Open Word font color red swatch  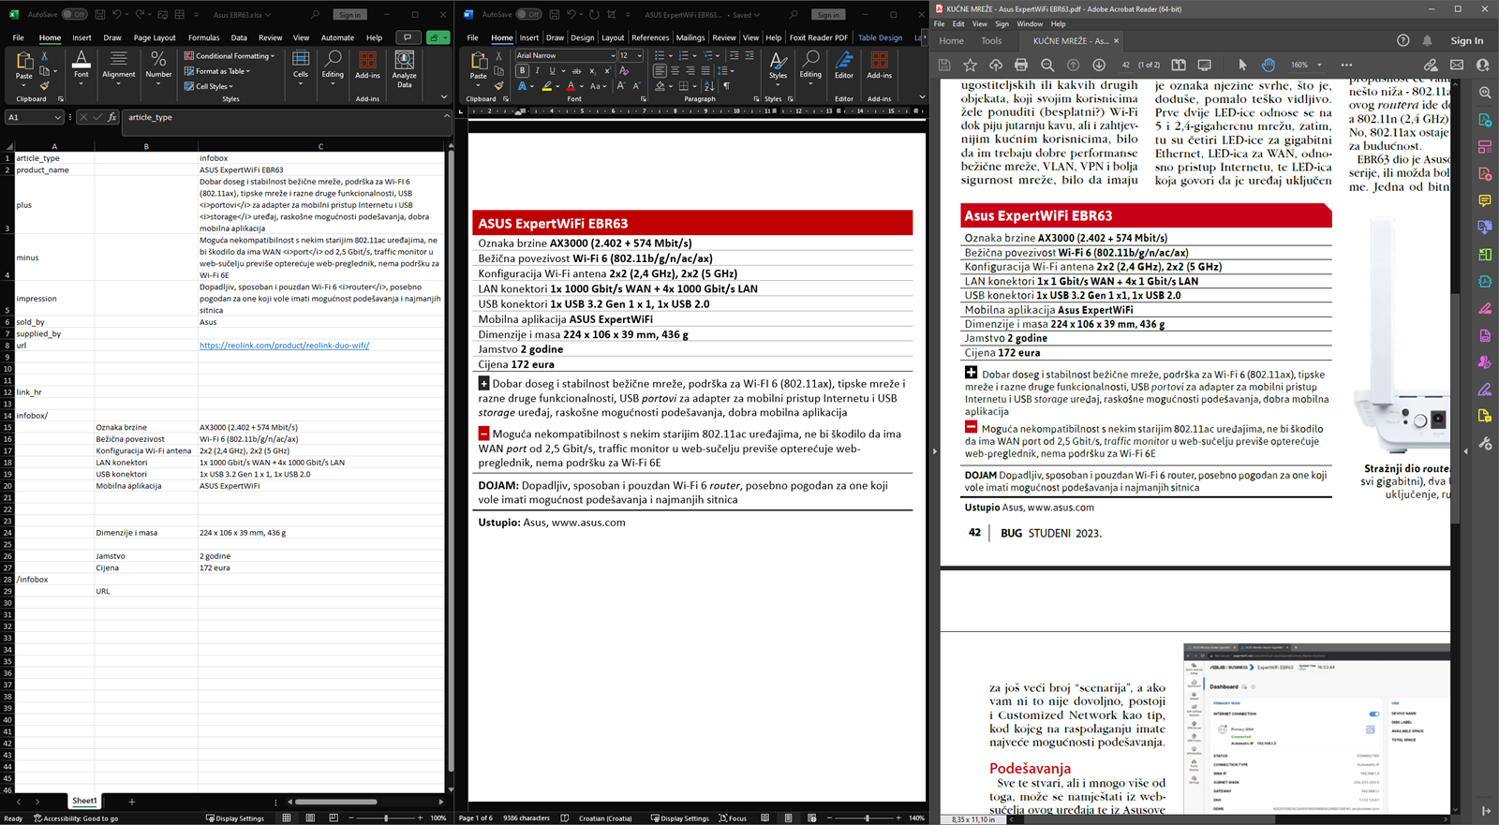(571, 86)
